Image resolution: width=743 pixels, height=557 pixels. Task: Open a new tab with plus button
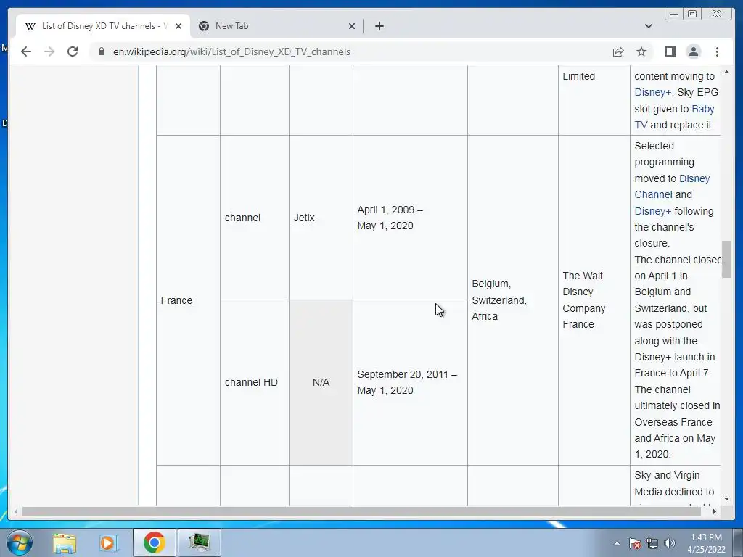(x=379, y=26)
